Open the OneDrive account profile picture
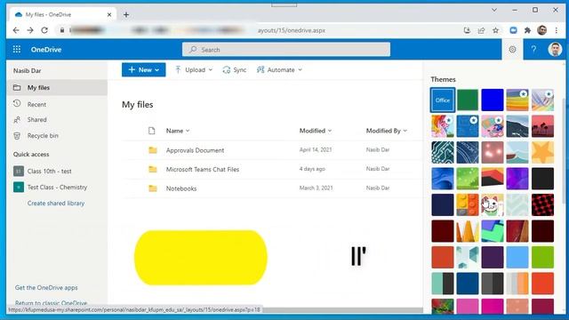This screenshot has width=569, height=320. 555,50
